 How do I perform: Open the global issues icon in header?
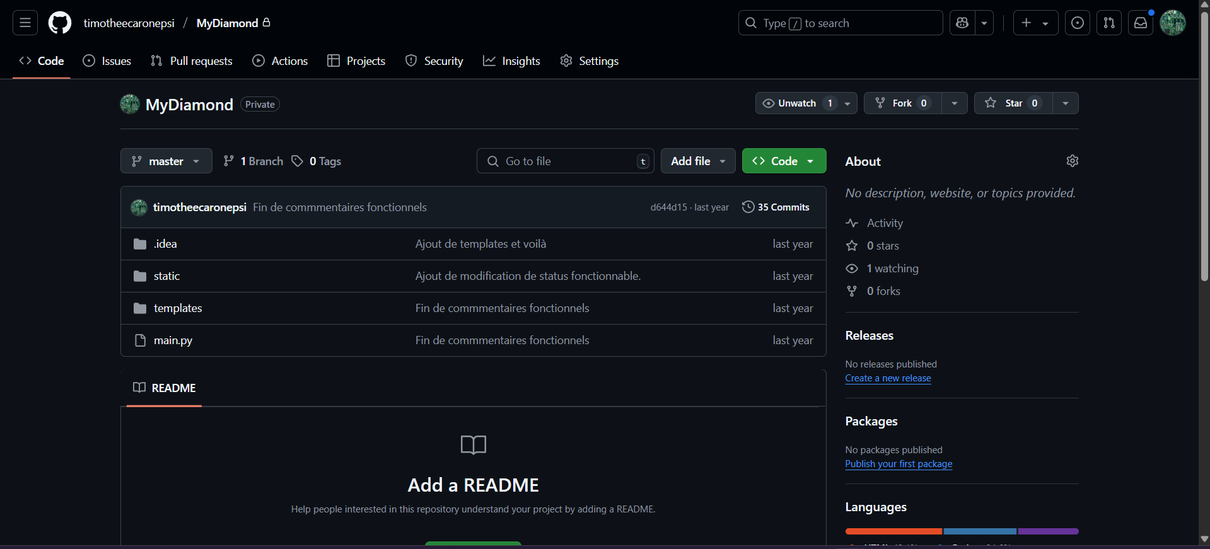[x=1078, y=23]
